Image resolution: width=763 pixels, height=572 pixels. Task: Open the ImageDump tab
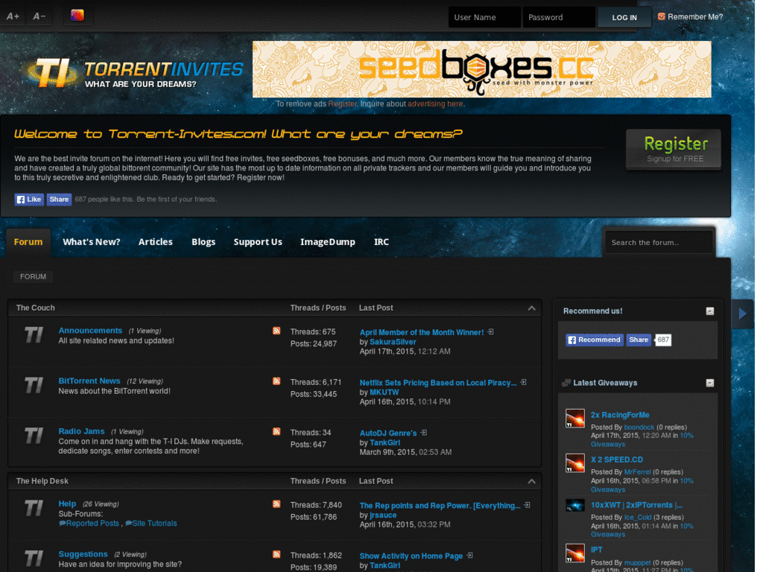(x=328, y=242)
